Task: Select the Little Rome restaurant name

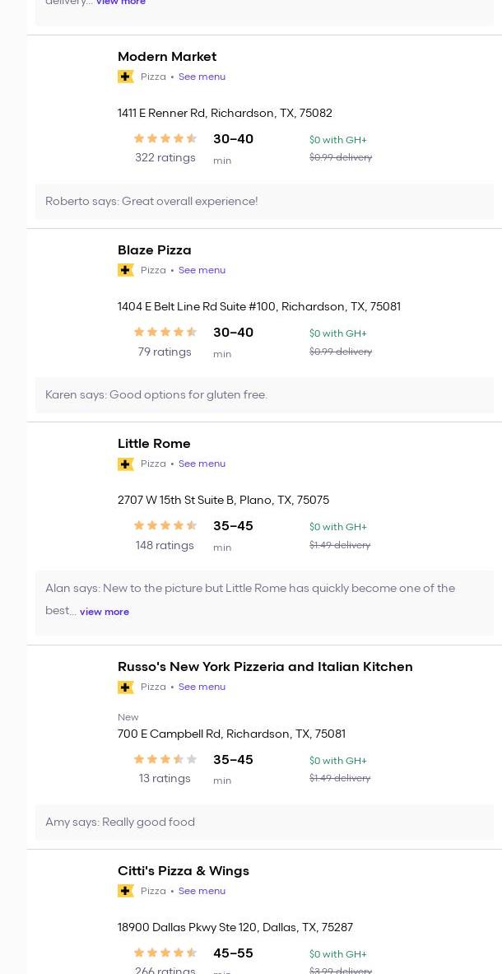Action: coord(154,444)
